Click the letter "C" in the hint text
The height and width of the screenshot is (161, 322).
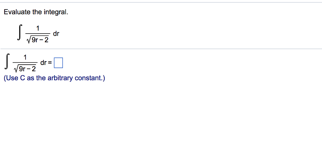pyautogui.click(x=23, y=78)
